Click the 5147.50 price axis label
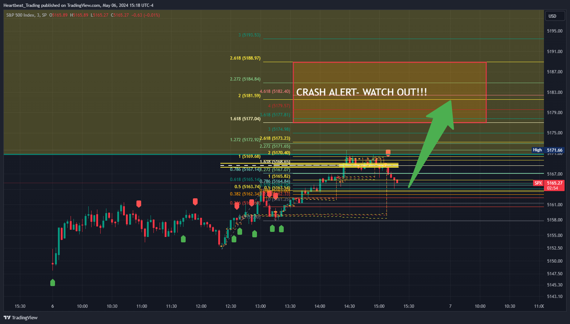 (x=555, y=274)
